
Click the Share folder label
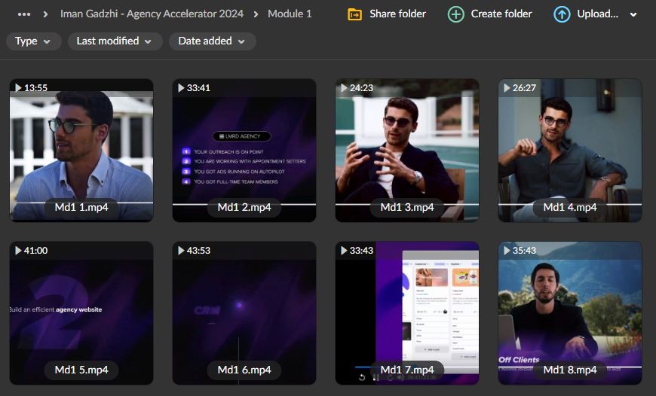397,14
